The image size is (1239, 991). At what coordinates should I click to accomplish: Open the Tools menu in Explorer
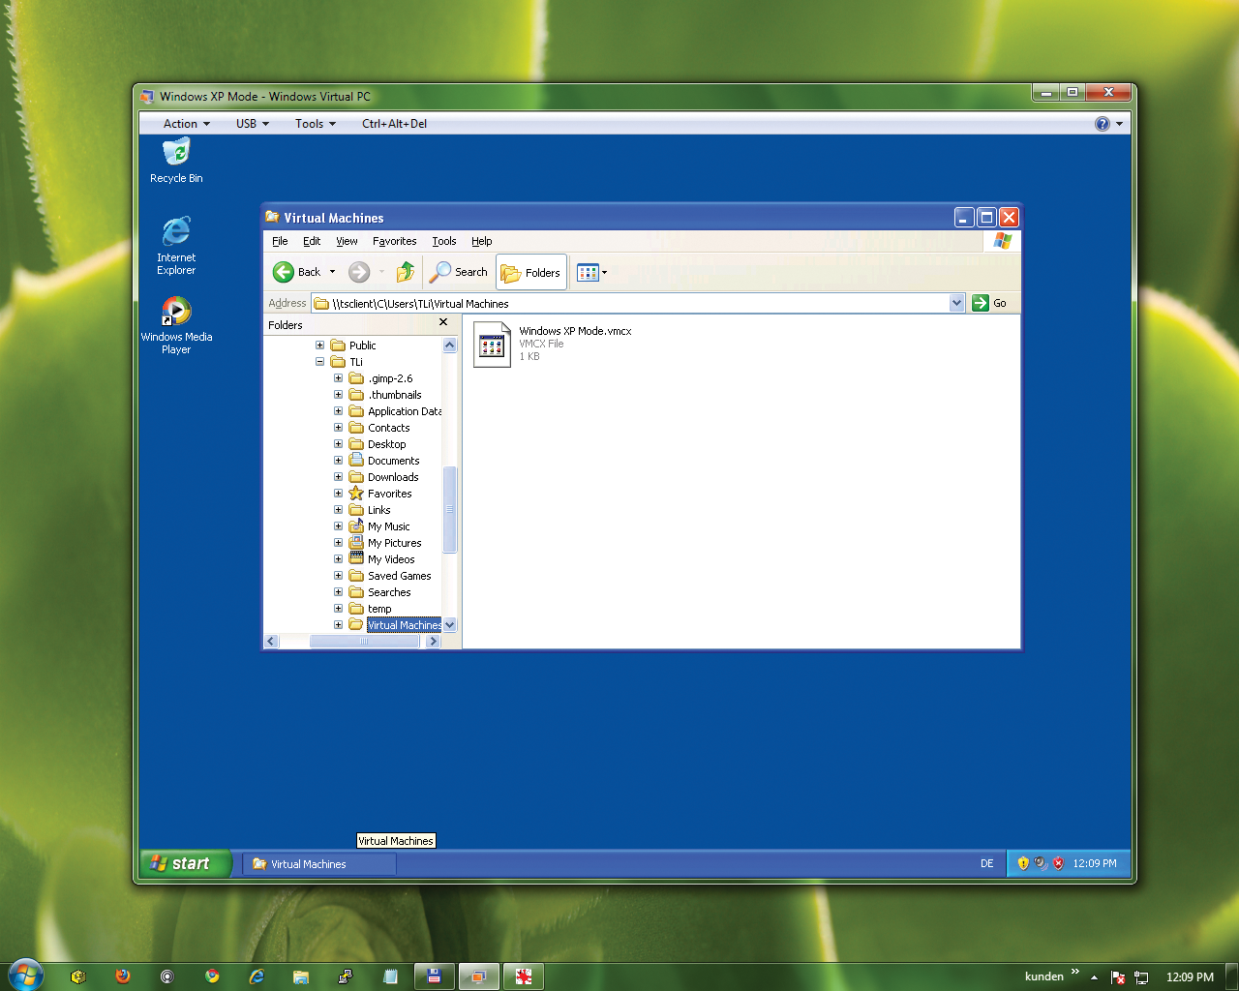coord(443,241)
